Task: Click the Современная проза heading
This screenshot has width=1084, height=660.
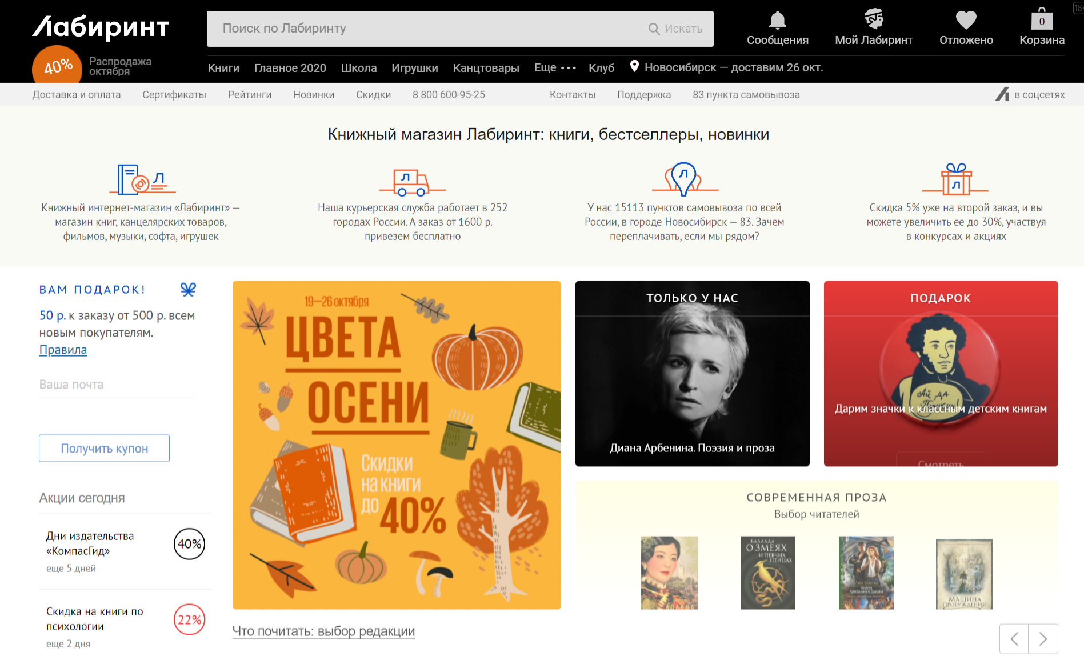Action: pyautogui.click(x=817, y=497)
